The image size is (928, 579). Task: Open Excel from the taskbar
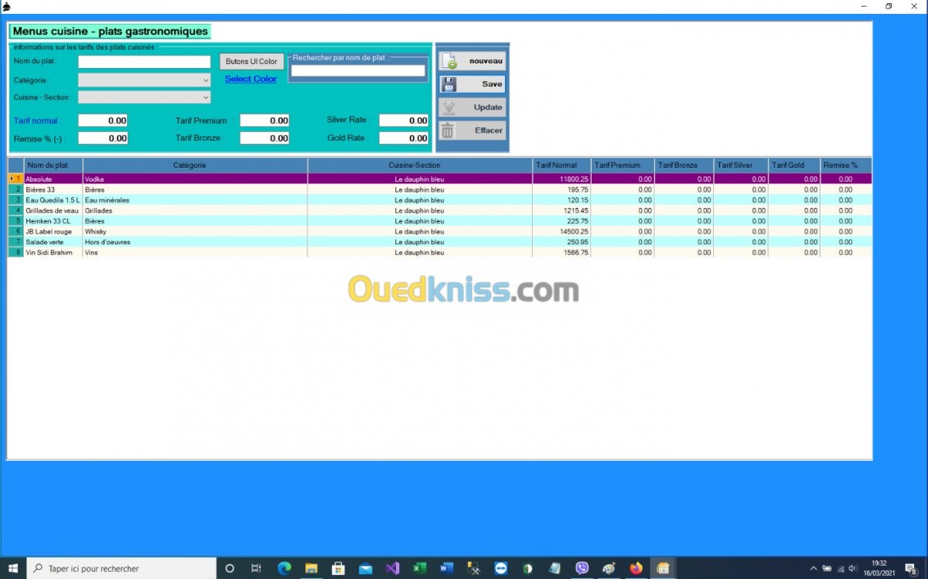[x=419, y=568]
